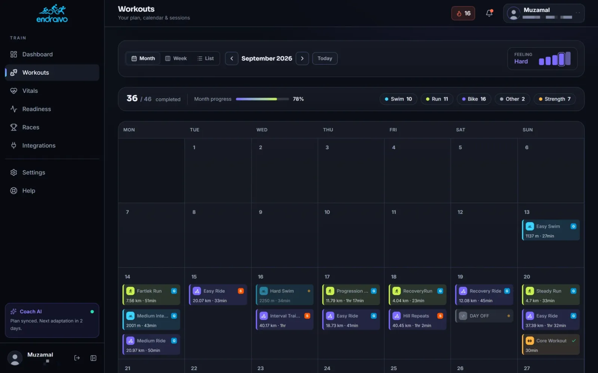Click Hard Swim icon on 16th
Image resolution: width=598 pixels, height=373 pixels.
click(263, 291)
